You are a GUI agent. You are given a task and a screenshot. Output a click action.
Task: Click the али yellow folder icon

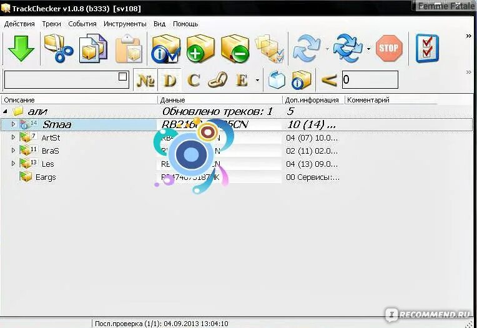pyautogui.click(x=18, y=111)
